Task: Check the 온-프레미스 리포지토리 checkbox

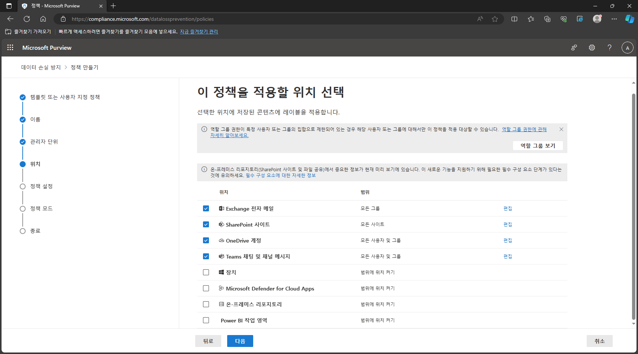Action: coord(206,304)
